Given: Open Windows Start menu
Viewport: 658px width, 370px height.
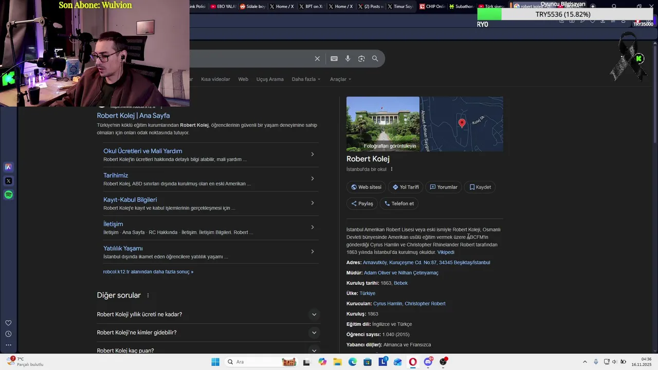Looking at the screenshot, I should pyautogui.click(x=215, y=362).
